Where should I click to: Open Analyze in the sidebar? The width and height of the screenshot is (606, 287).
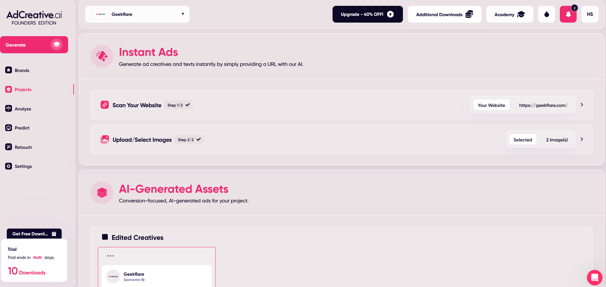[x=23, y=109]
